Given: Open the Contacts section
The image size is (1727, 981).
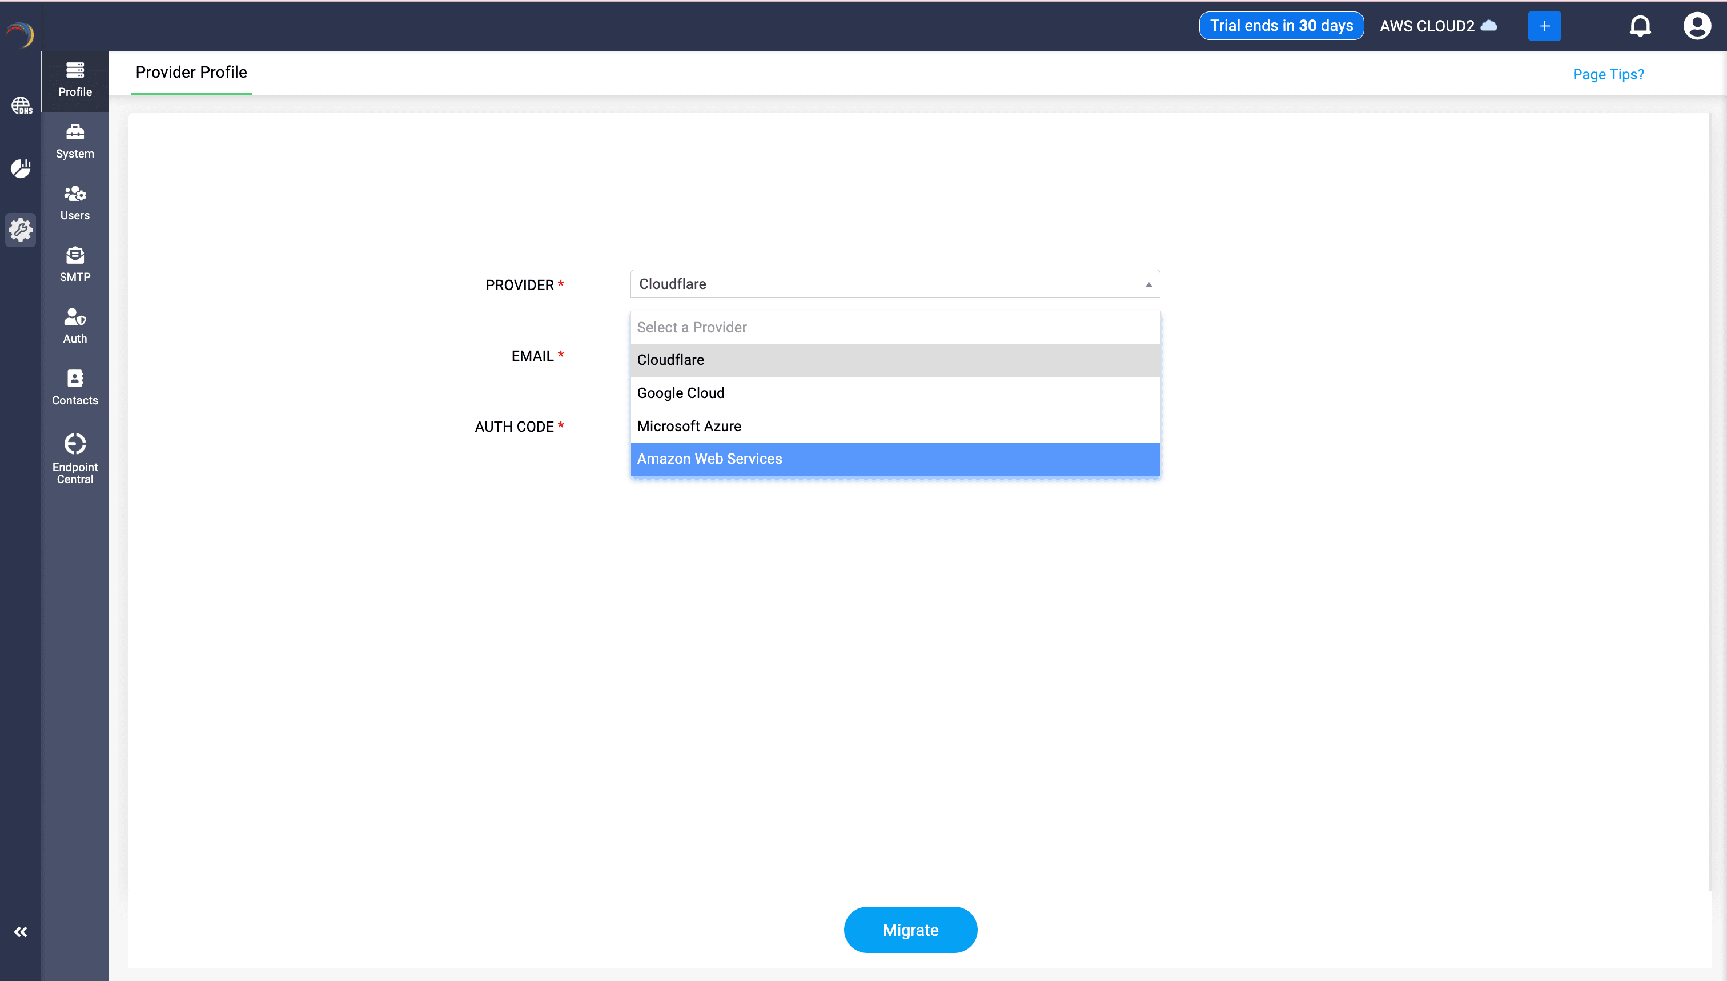Looking at the screenshot, I should click(74, 387).
